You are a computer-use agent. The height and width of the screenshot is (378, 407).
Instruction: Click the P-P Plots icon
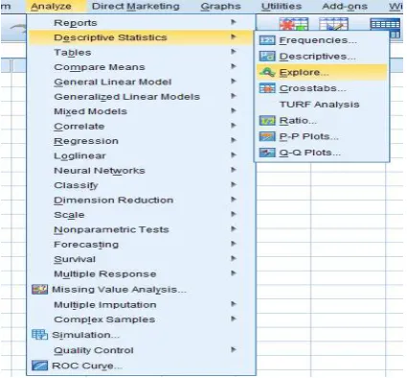(x=267, y=136)
